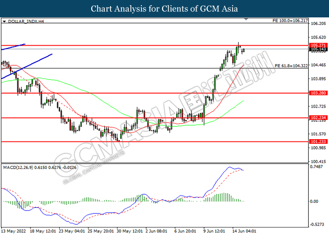Select the red 102.234 price level label

click(x=318, y=117)
